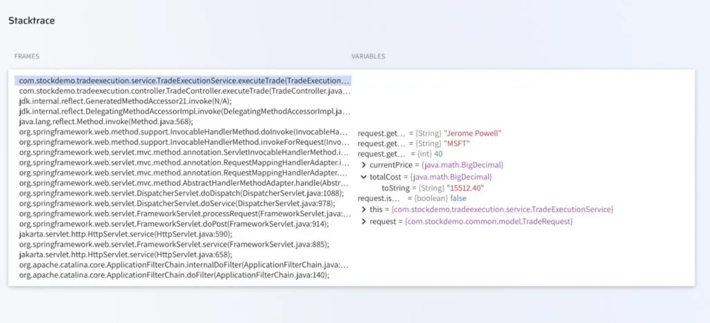Select the FrameworkServlet.service line 885 frame
This screenshot has height=323, width=710.
174,245
